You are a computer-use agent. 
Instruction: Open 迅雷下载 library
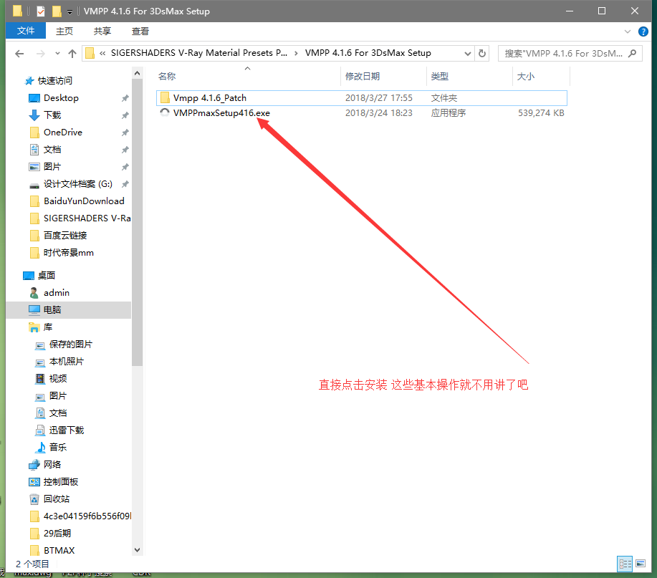(67, 430)
